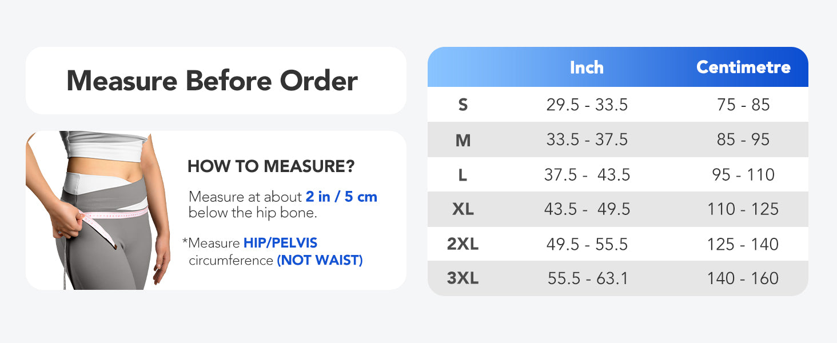Click the HIP/PELVIS highlighted text
Viewport: 837px width, 343px height.
[x=280, y=243]
